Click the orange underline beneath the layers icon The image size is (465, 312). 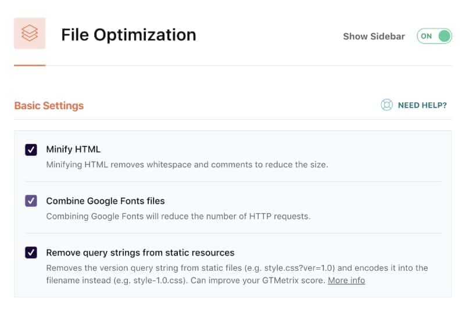[x=30, y=65]
